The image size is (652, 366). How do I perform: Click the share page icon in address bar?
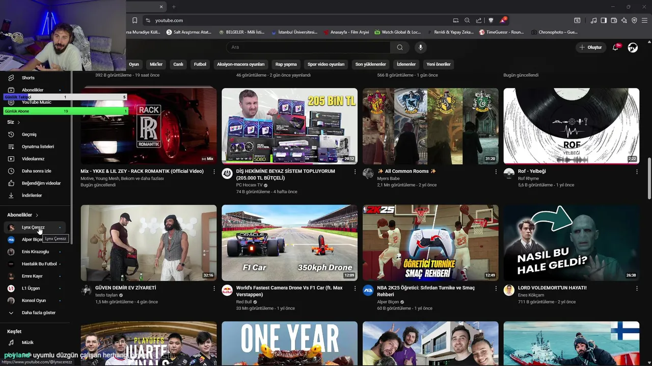[479, 20]
